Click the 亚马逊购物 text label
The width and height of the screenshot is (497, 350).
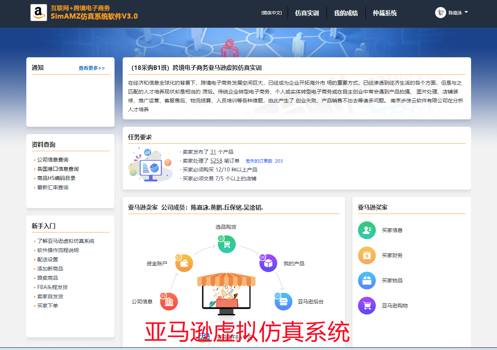click(395, 306)
